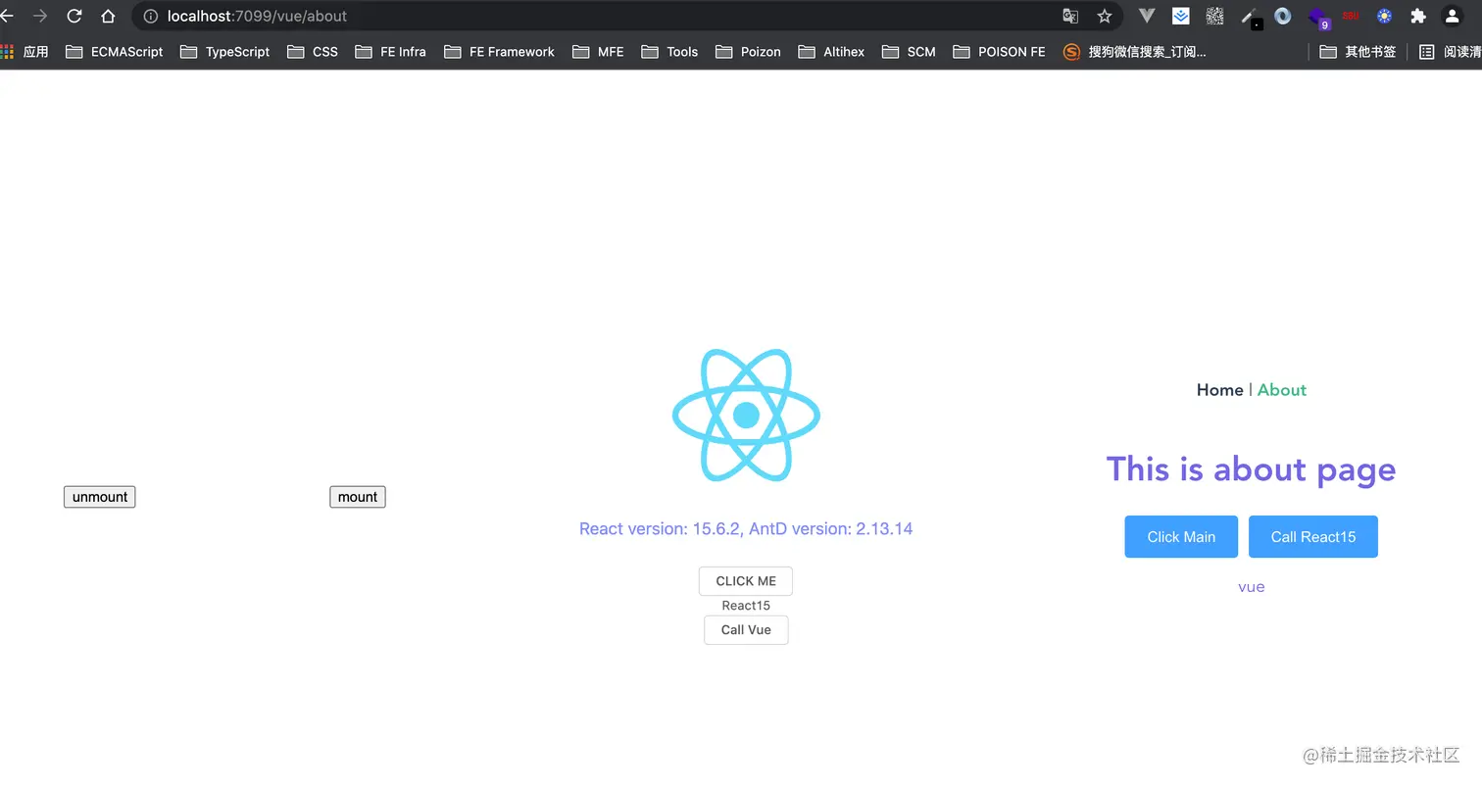Open the purple extension with badge 9
Image resolution: width=1482 pixels, height=787 pixels.
(1319, 18)
